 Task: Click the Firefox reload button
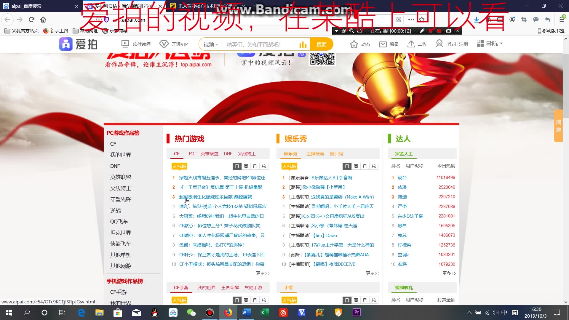tap(31, 20)
